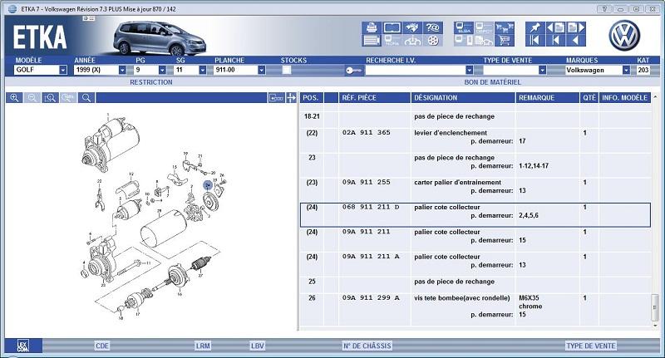
Task: Open the MODÈLE dropdown showing GOLF
Action: click(41, 70)
